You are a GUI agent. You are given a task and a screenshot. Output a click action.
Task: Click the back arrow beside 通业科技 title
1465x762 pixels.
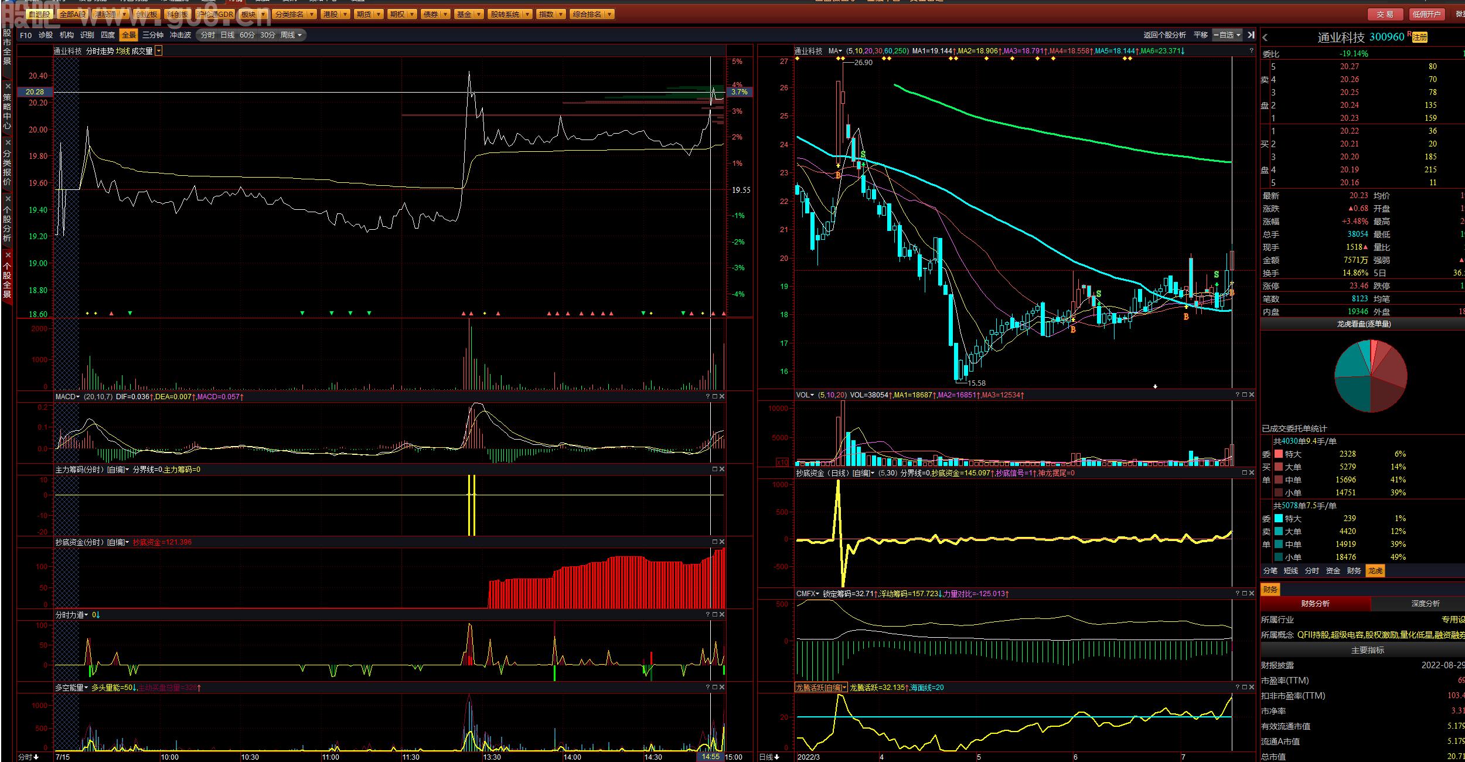(x=1265, y=38)
